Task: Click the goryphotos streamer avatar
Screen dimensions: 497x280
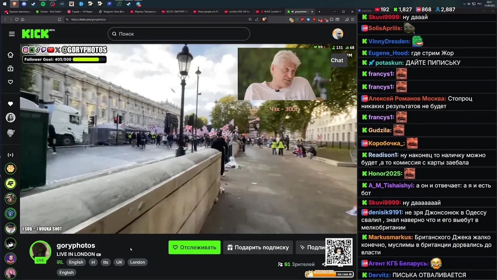Action: tap(40, 251)
